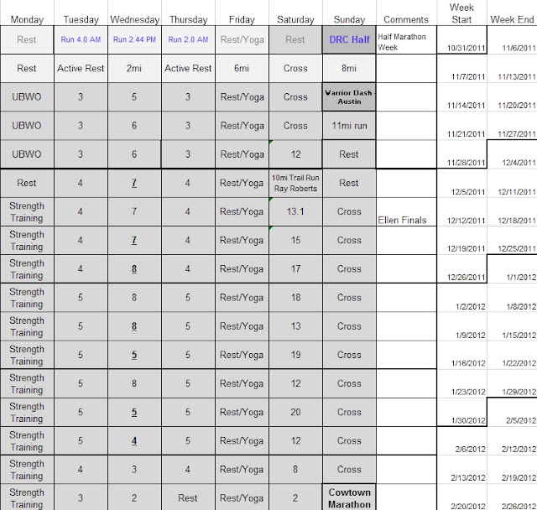Click Friday 'Rest/Yoga' in the 10/31/2011 week
Viewport: 537px width, 510px height.
coord(242,39)
